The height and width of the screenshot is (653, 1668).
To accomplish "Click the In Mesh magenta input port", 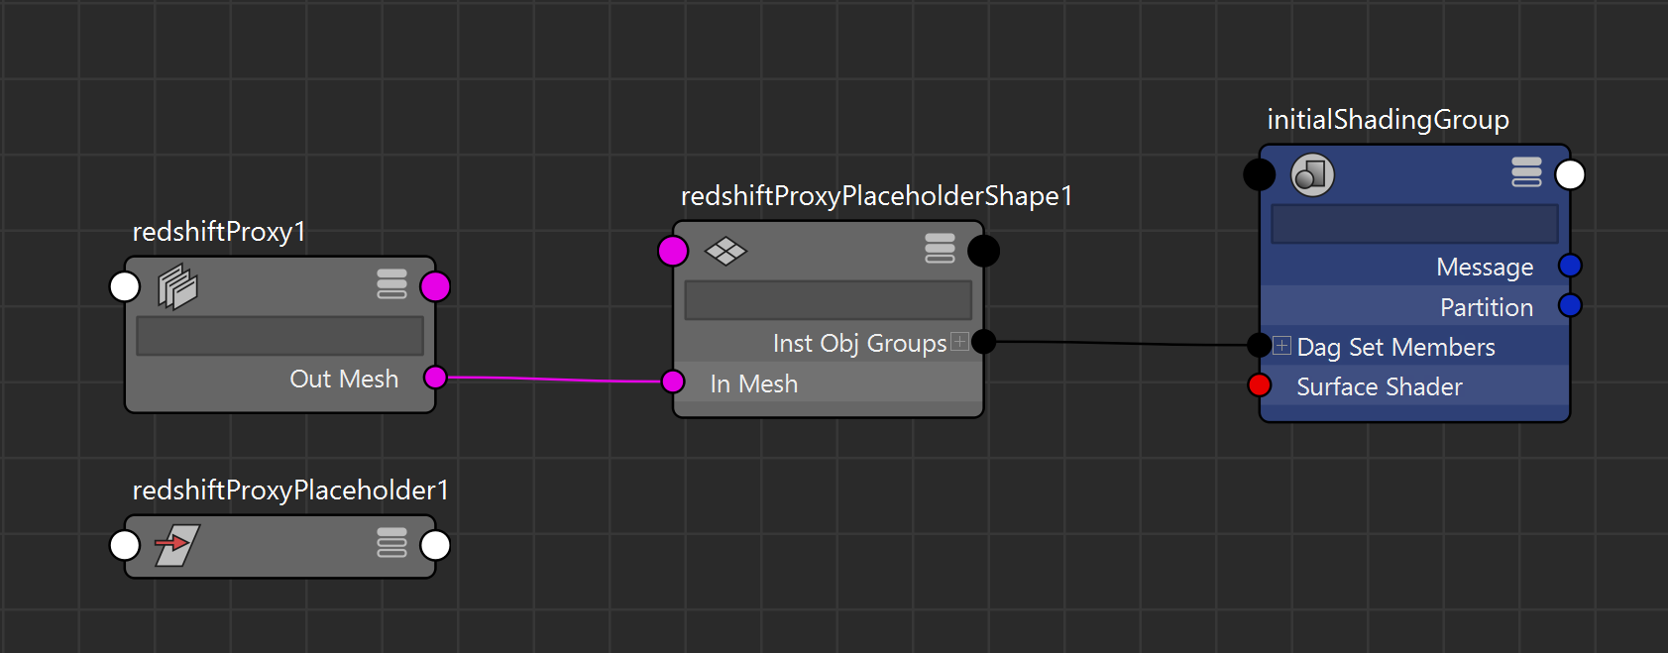I will click(673, 381).
